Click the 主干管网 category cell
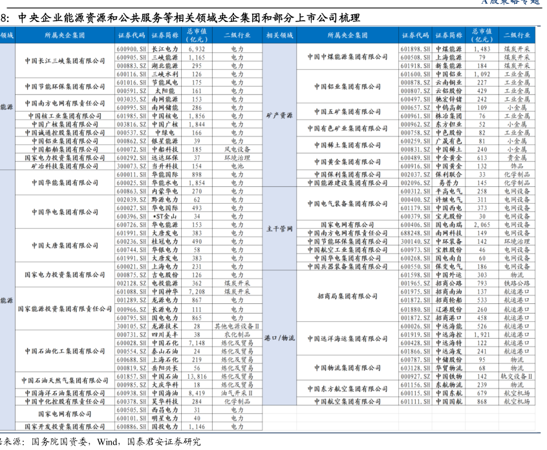 (x=279, y=229)
